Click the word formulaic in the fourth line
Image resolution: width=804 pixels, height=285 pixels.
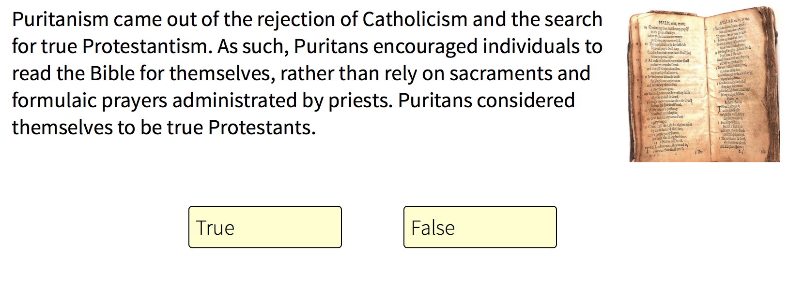(x=54, y=101)
